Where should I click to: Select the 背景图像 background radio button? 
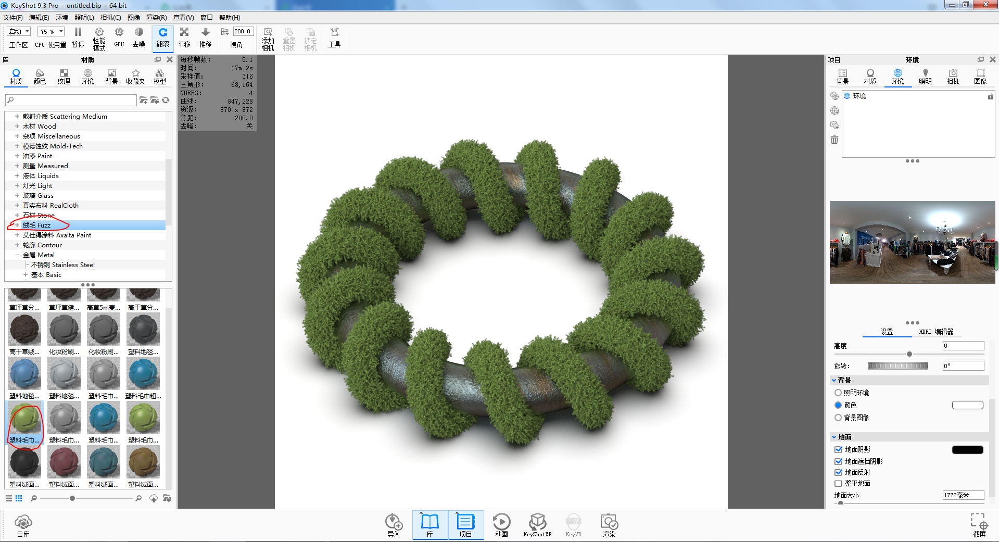[x=838, y=418]
